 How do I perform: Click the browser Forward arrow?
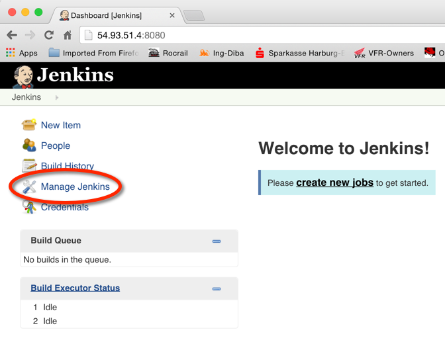(x=30, y=35)
